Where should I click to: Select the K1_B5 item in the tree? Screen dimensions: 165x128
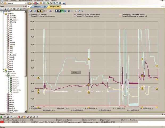(12, 100)
